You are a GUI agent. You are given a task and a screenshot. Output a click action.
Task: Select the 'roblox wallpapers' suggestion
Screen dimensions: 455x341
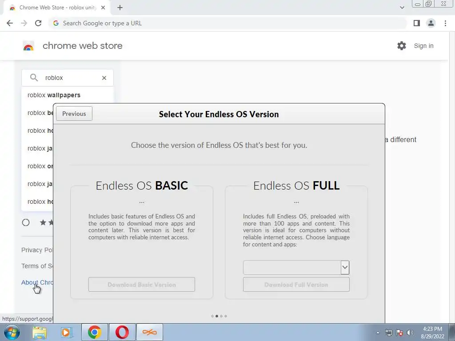(54, 95)
